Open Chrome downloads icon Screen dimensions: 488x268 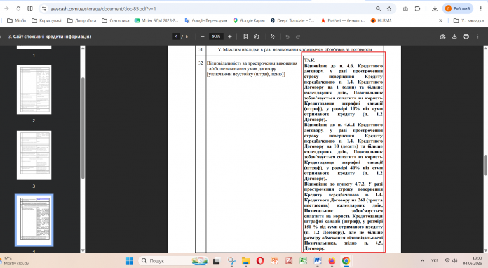(435, 9)
